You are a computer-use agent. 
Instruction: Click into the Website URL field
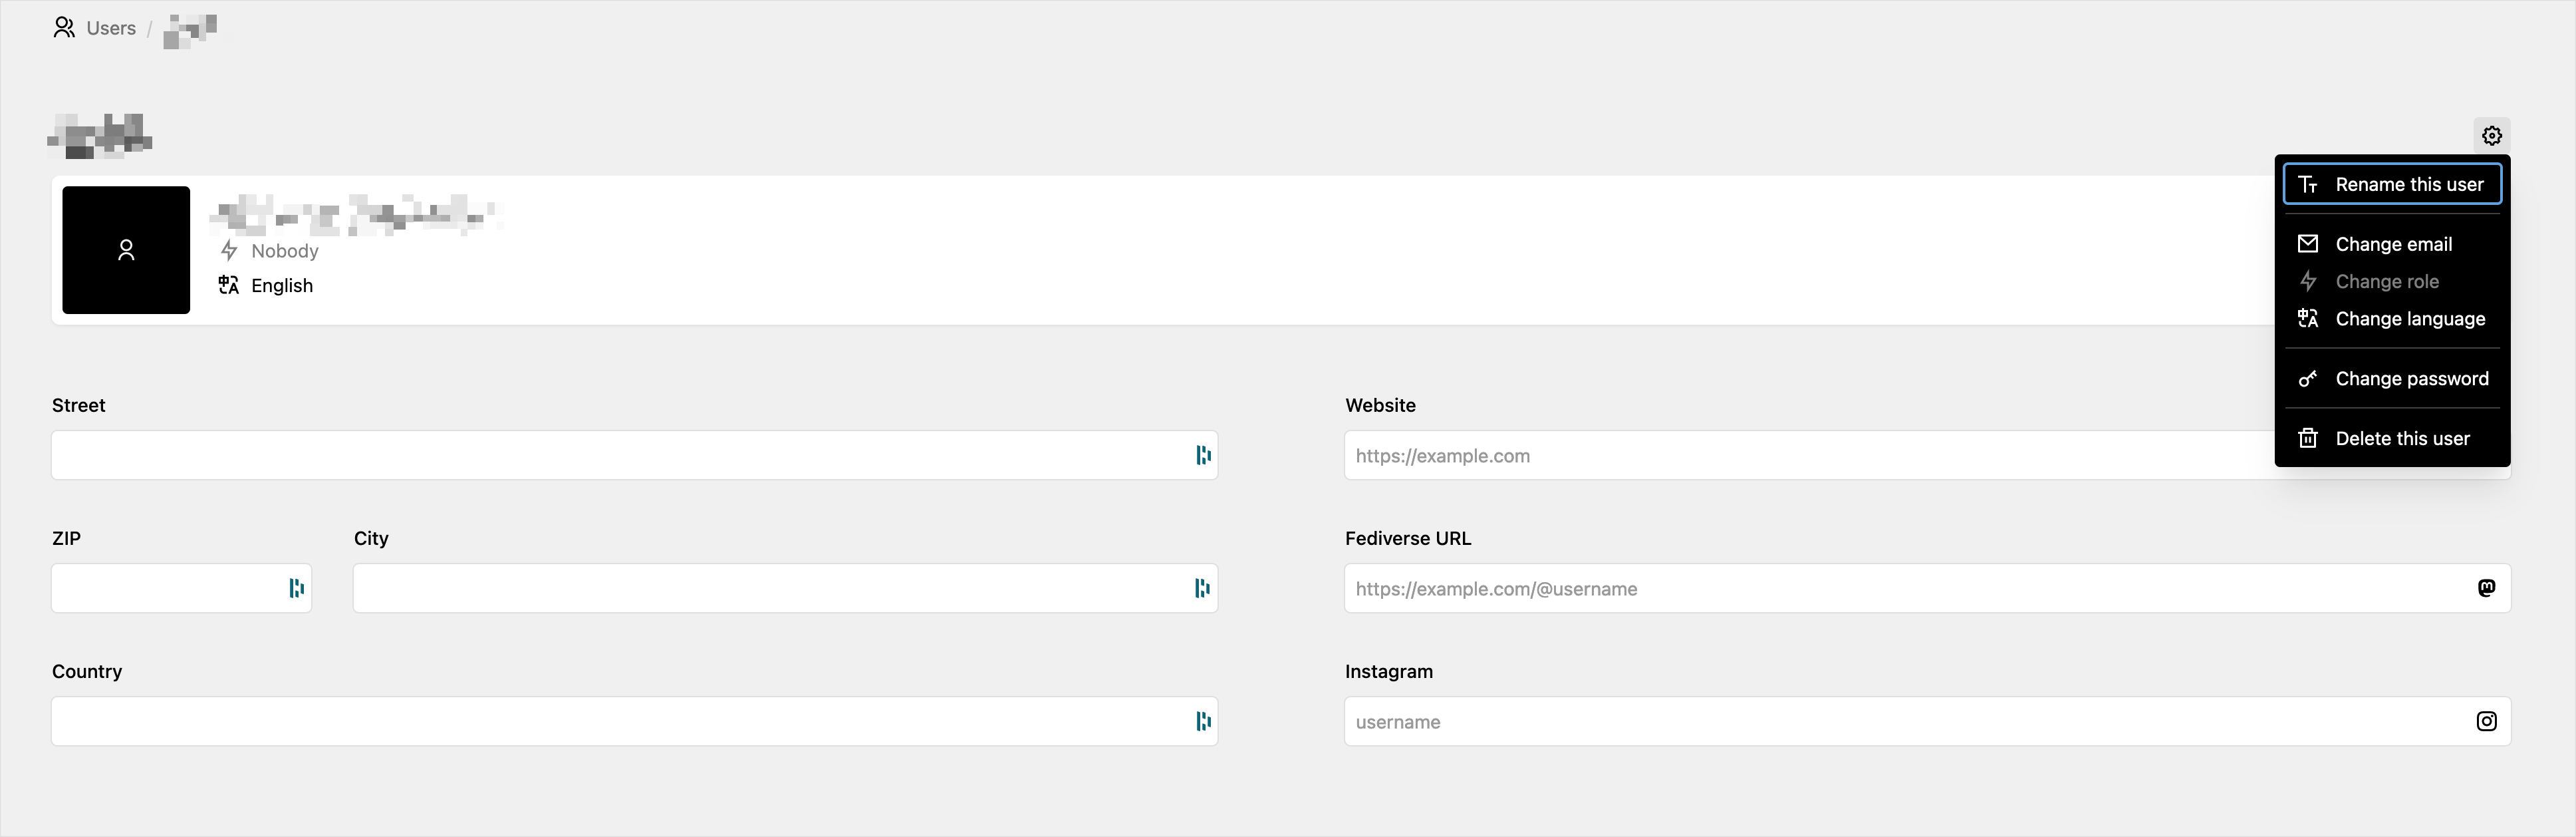point(1800,455)
